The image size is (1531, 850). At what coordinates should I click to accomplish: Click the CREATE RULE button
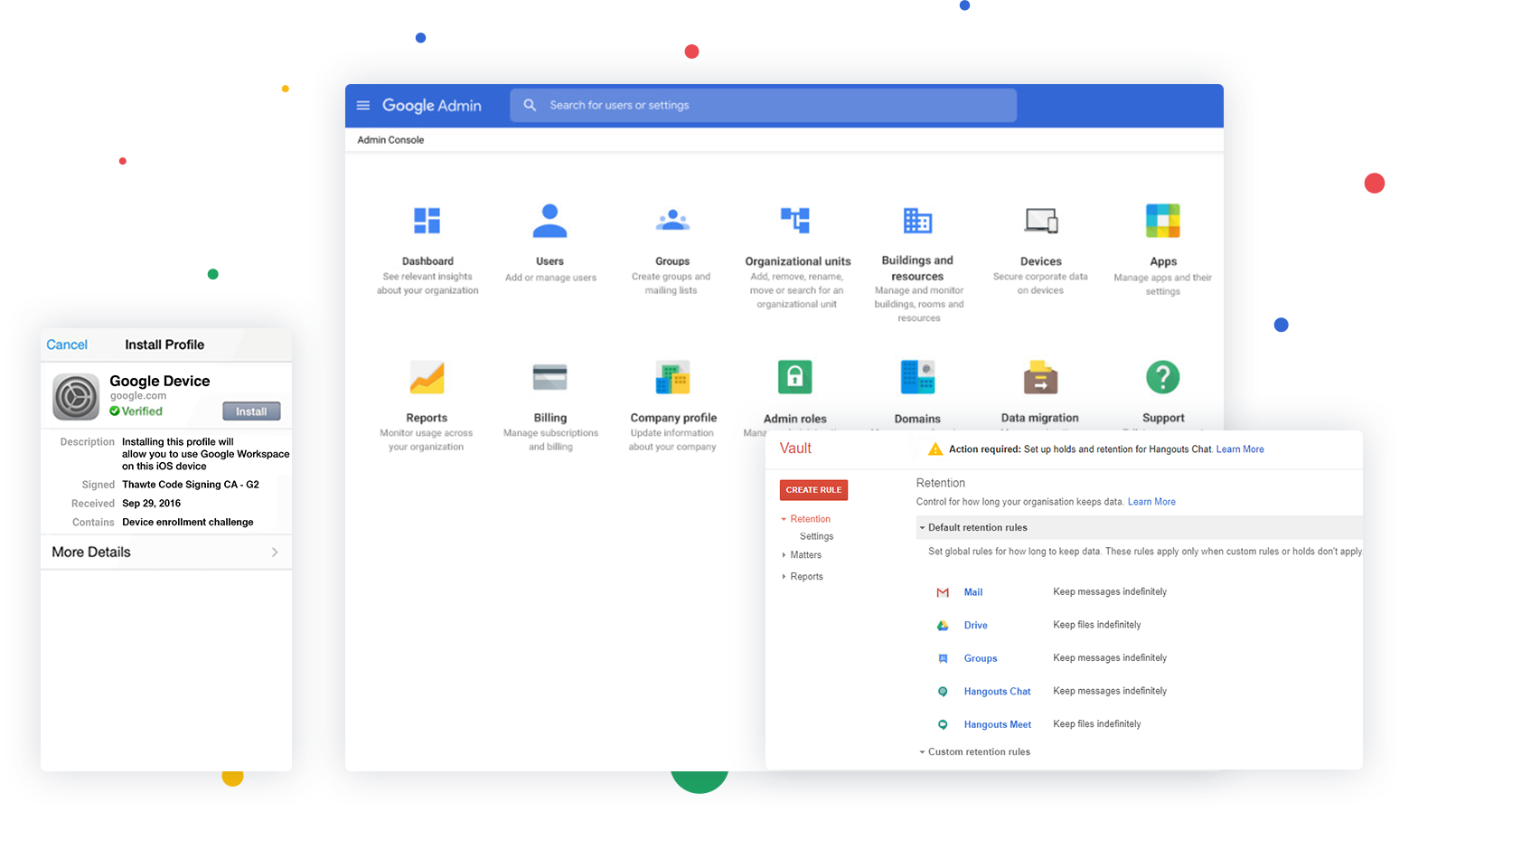click(812, 489)
